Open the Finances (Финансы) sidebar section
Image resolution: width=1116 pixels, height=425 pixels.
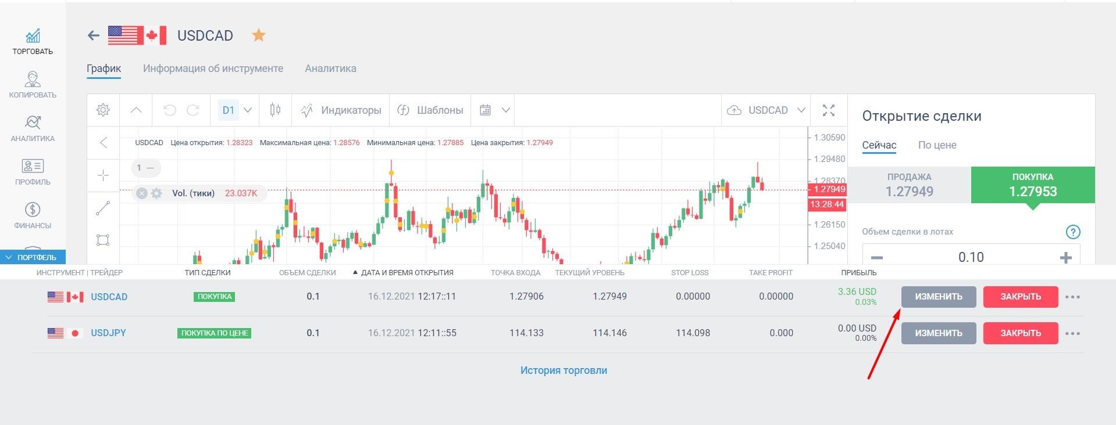pos(33,216)
